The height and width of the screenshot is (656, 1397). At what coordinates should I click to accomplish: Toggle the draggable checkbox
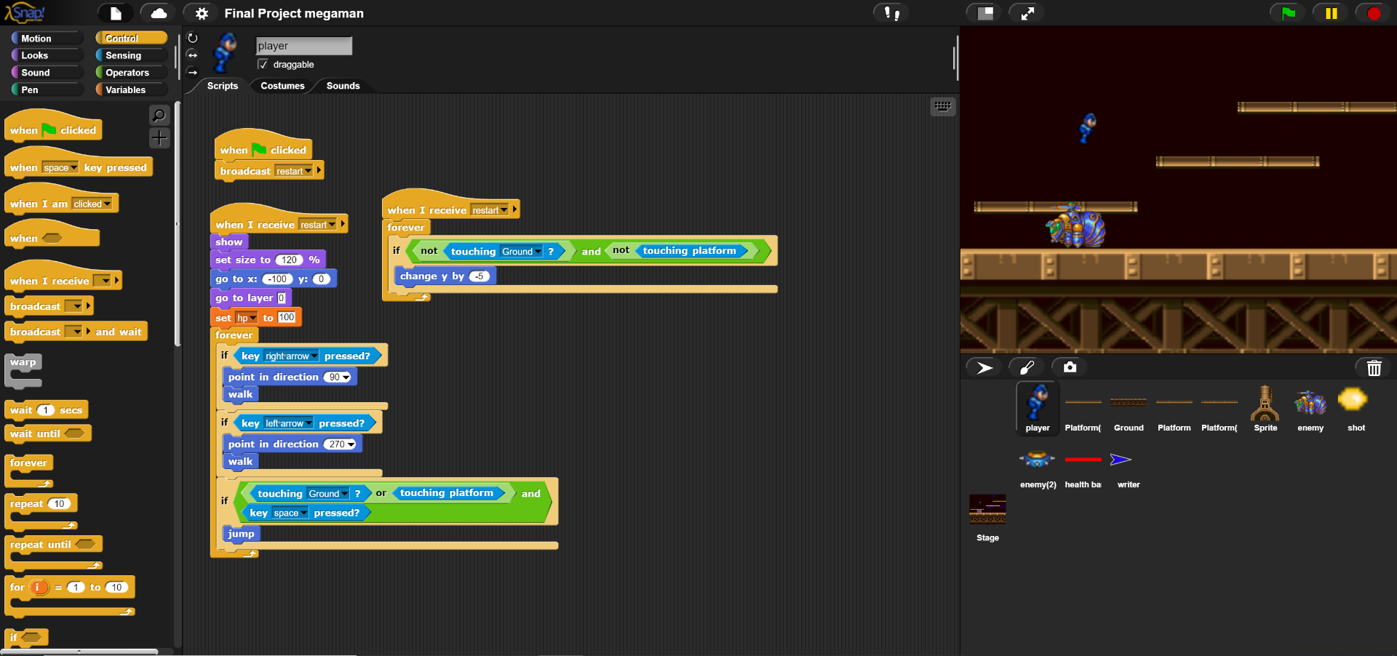click(263, 64)
